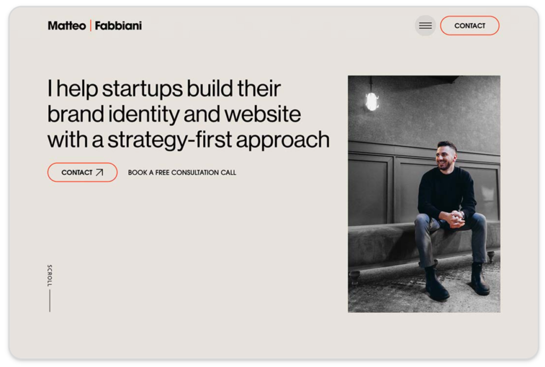545x367 pixels.
Task: Click the outlined CONTACT button in the hero
Action: [x=82, y=172]
